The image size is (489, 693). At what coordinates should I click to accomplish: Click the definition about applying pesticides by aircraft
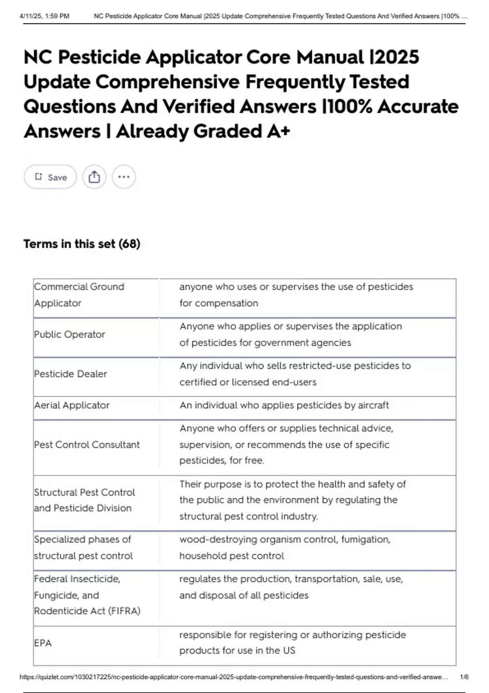[x=284, y=405]
